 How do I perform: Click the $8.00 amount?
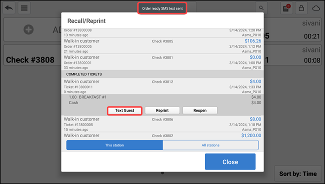255,119
